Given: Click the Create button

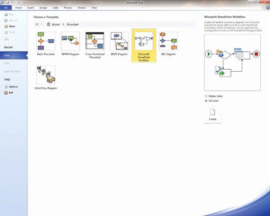Looking at the screenshot, I should pyautogui.click(x=213, y=115).
